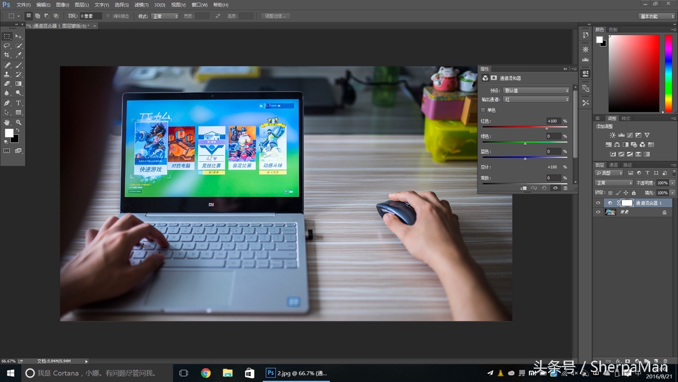
Task: Select the Brush tool
Action: click(19, 65)
